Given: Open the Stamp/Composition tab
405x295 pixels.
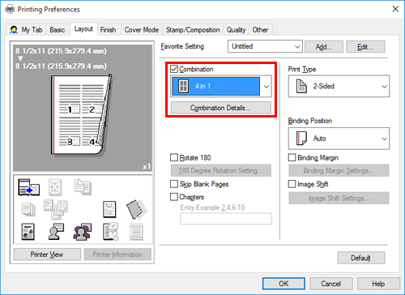Looking at the screenshot, I should pyautogui.click(x=193, y=30).
